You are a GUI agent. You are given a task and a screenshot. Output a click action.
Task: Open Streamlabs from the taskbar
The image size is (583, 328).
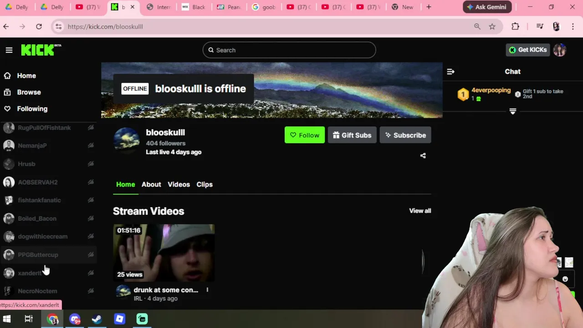tap(142, 319)
